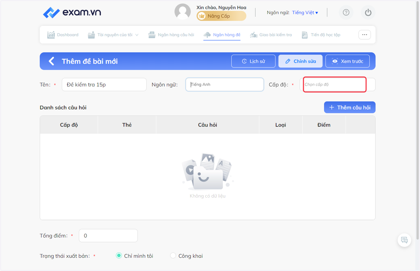
Task: Click the Xem trước preview button
Action: coord(348,61)
